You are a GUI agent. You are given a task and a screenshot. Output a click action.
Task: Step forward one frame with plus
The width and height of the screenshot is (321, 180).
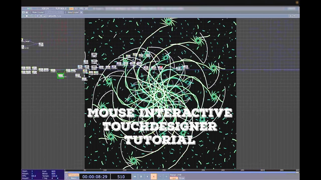166,176
